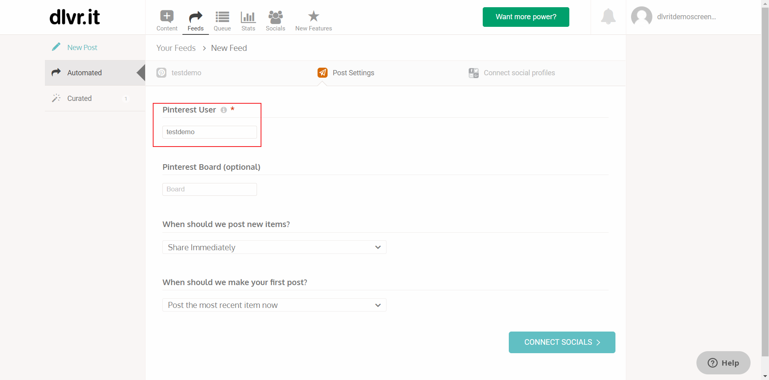Open the Queue list icon

point(222,17)
